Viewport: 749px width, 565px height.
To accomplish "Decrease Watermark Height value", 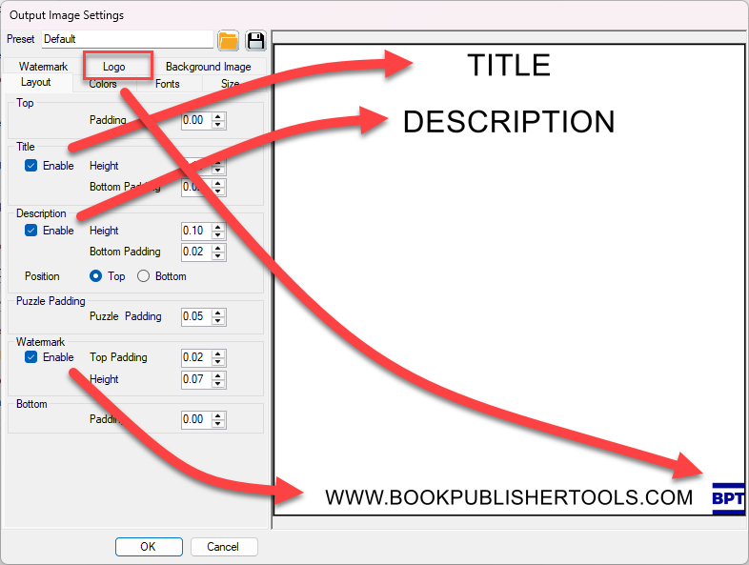I will 218,384.
